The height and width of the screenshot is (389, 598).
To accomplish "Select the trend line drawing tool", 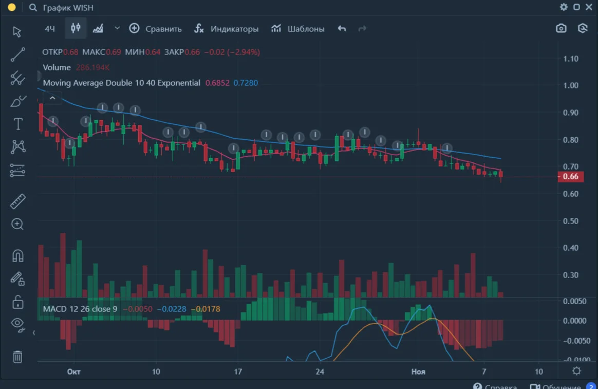I will click(17, 54).
